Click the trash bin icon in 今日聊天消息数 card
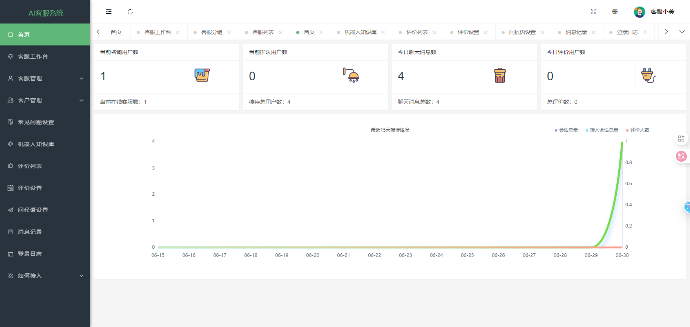 tap(500, 75)
